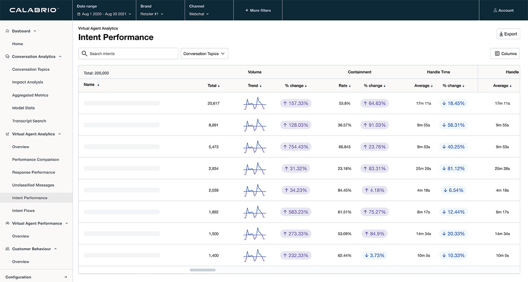Go to the Unclassified Messages page
528x282 pixels.
pyautogui.click(x=33, y=185)
